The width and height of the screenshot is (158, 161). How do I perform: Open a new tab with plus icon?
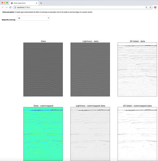(x=41, y=3)
